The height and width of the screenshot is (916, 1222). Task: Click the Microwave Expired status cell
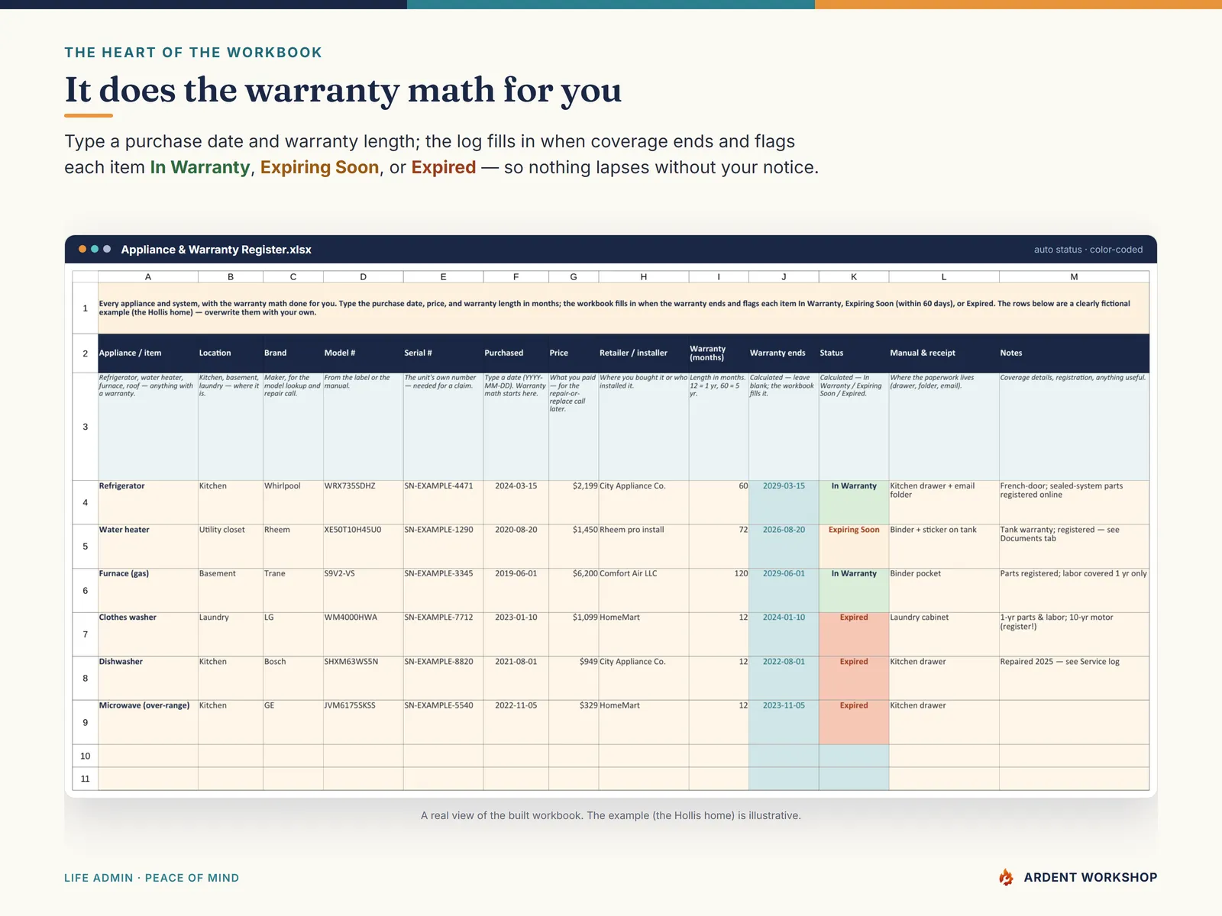click(x=854, y=722)
